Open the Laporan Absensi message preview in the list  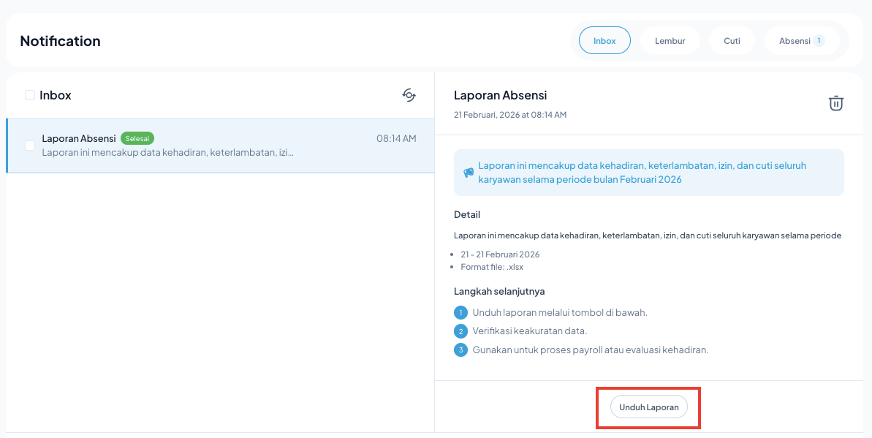(168, 153)
